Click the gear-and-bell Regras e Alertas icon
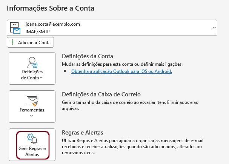The image size is (229, 164). (32, 139)
